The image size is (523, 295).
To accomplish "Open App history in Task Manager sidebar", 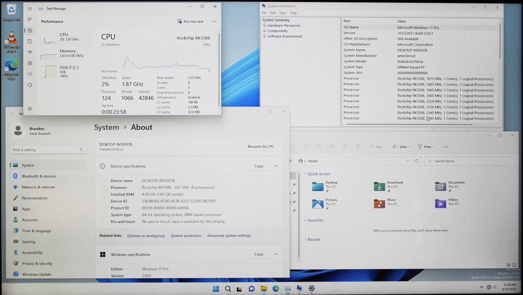I will [x=30, y=41].
